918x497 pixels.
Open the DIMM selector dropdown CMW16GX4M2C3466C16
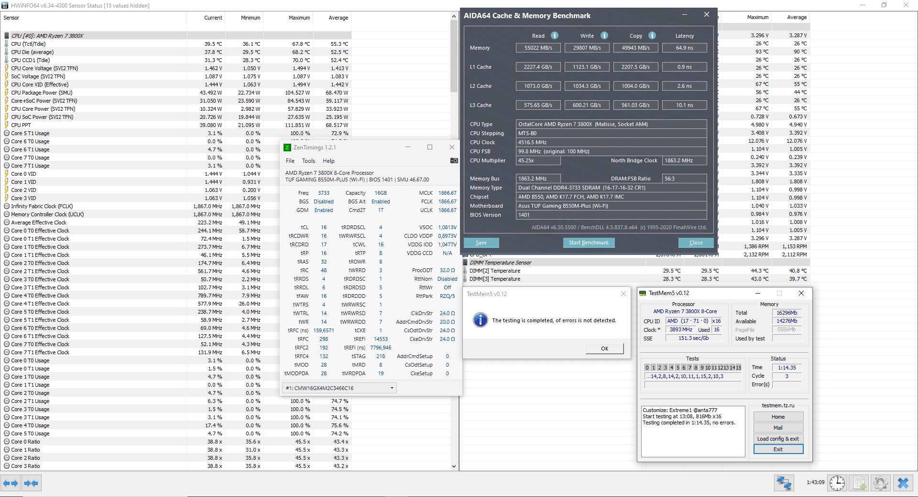tap(339, 388)
